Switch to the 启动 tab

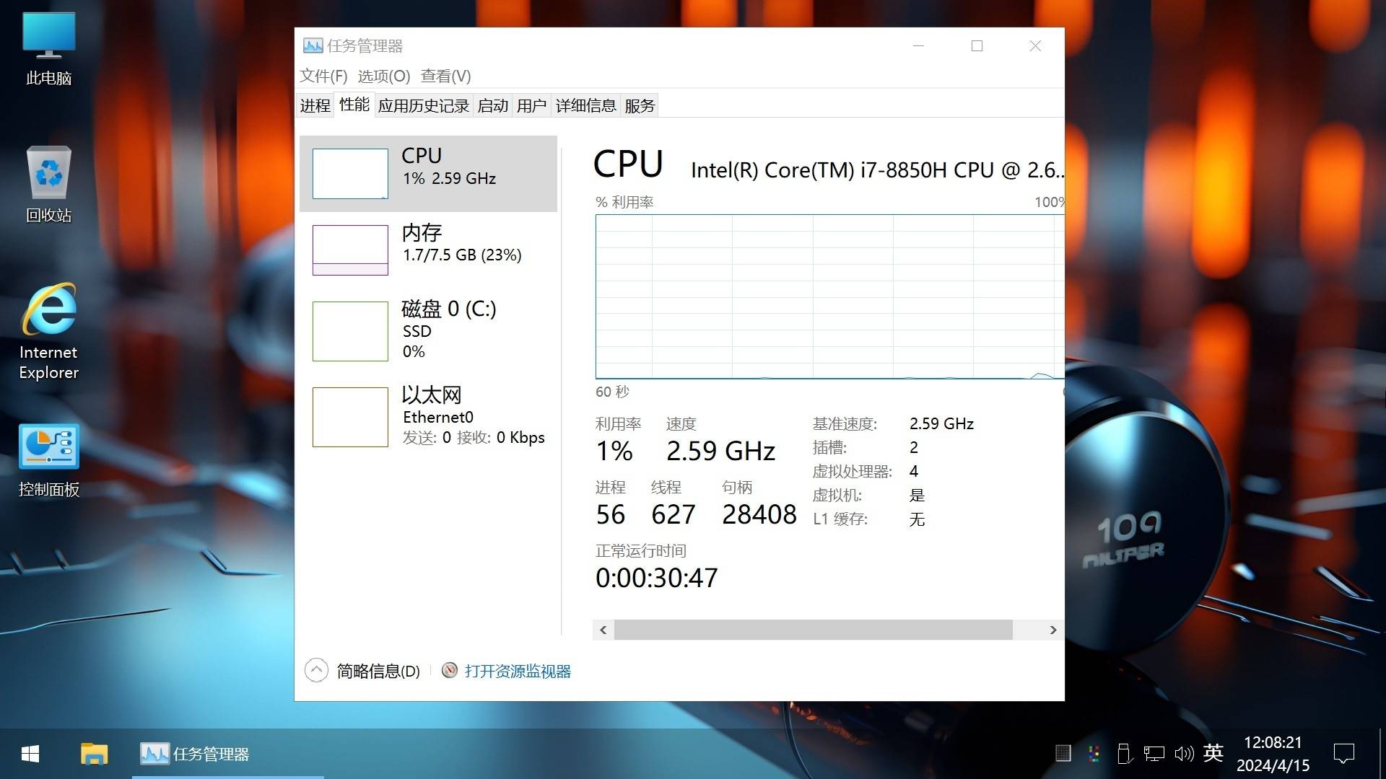[493, 105]
